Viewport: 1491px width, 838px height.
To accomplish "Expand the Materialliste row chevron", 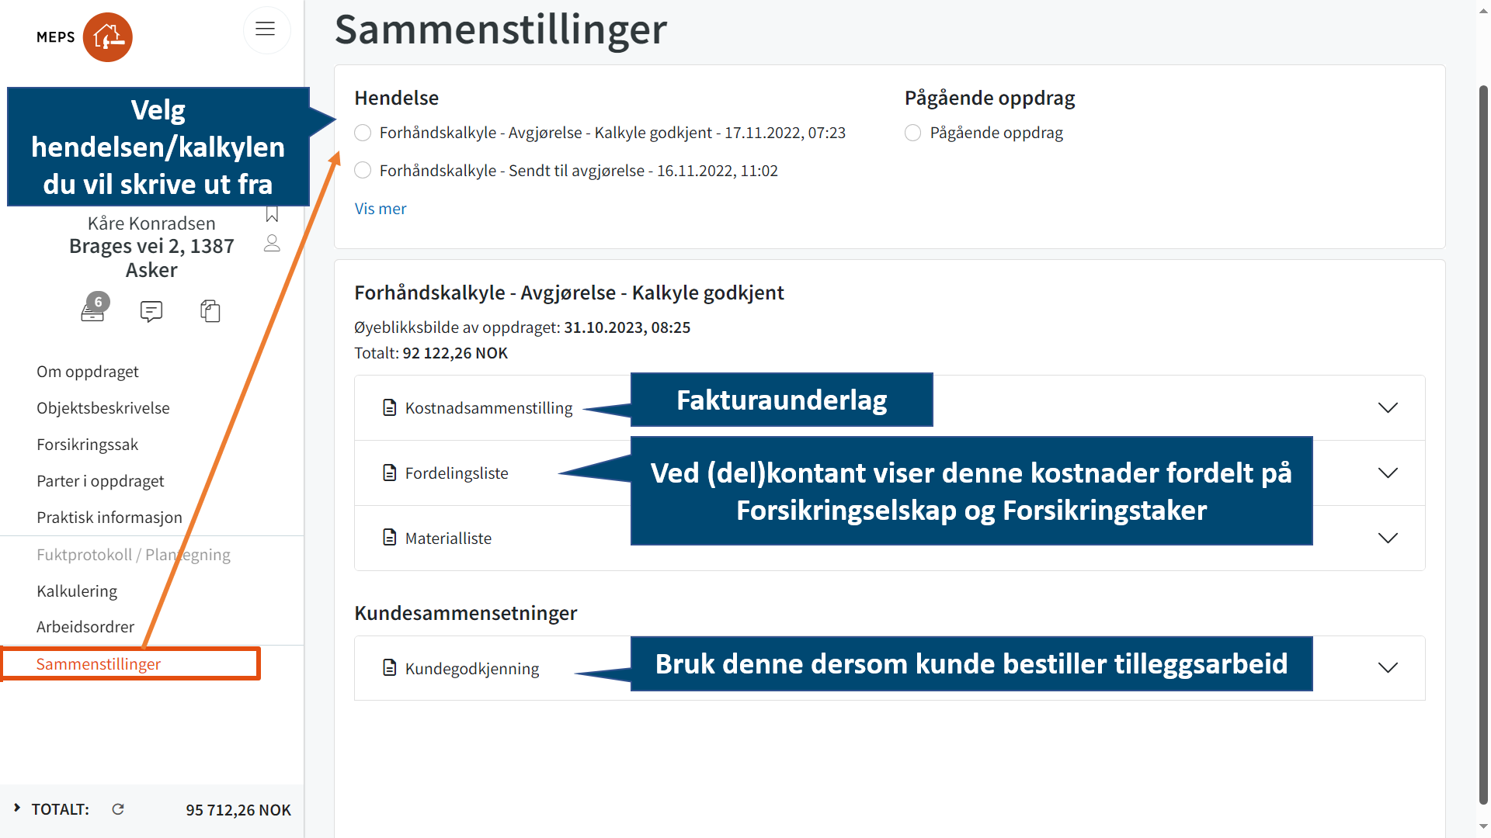I will point(1387,538).
